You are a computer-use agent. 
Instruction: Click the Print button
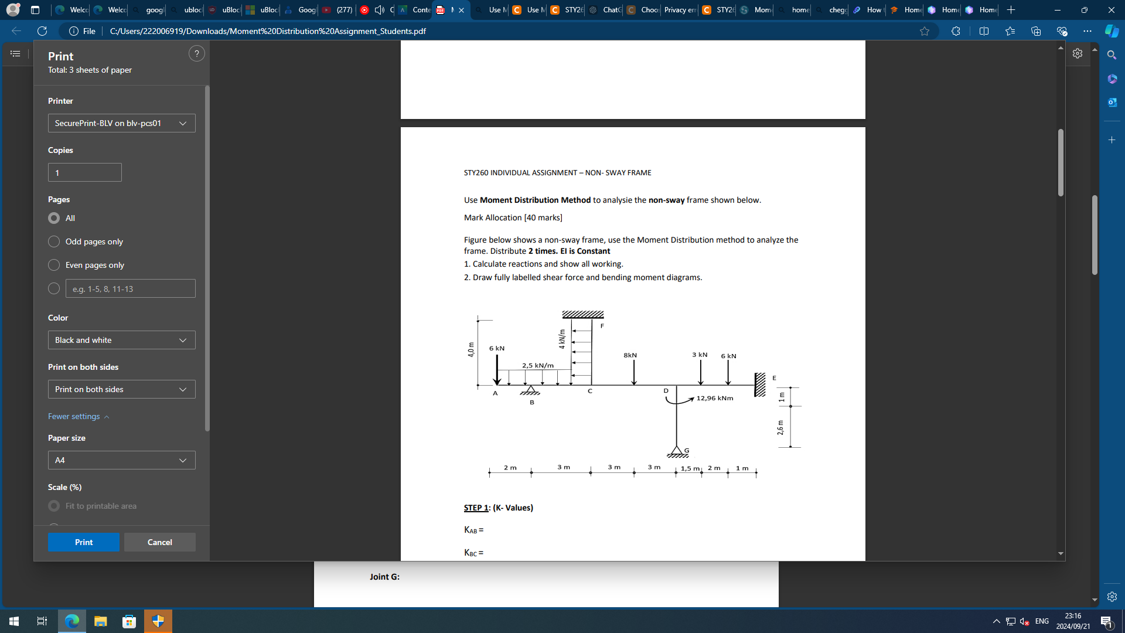(x=84, y=542)
